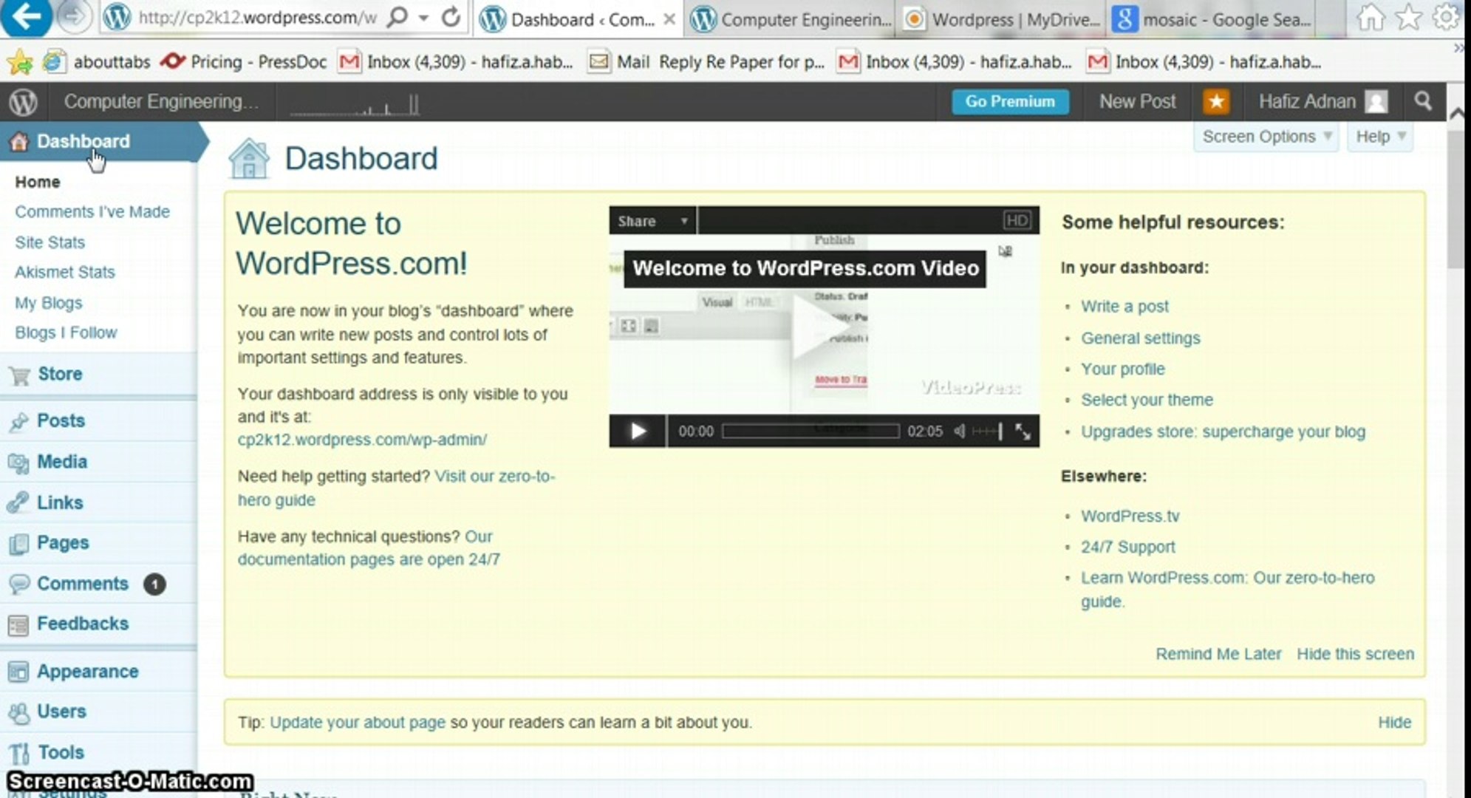The width and height of the screenshot is (1471, 798).
Task: Open the abouttabs favorites bookmark
Action: pos(96,62)
